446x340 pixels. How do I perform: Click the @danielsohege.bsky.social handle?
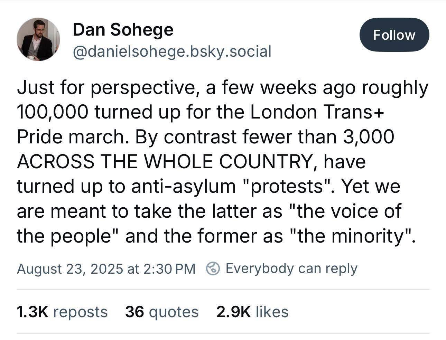pos(172,51)
